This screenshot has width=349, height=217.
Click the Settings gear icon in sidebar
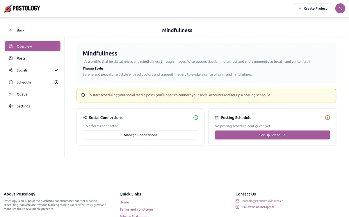pos(11,106)
